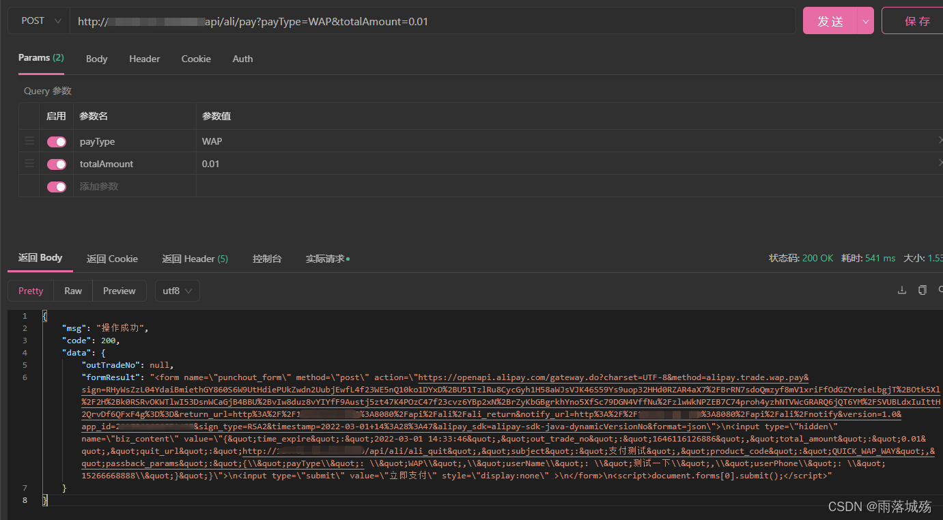
Task: Click the 状态码 200 OK status text
Action: pyautogui.click(x=801, y=259)
